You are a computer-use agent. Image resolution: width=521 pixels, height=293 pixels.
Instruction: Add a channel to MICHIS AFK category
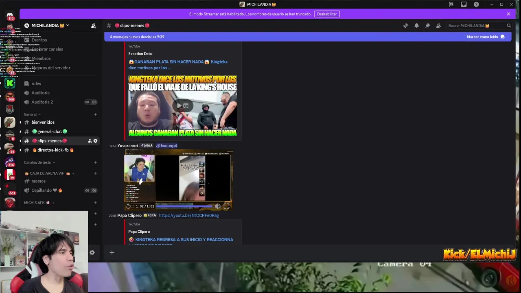(95, 203)
